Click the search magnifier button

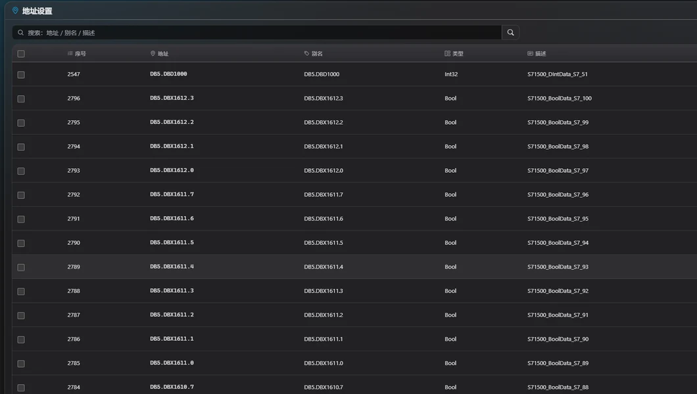[x=510, y=32]
